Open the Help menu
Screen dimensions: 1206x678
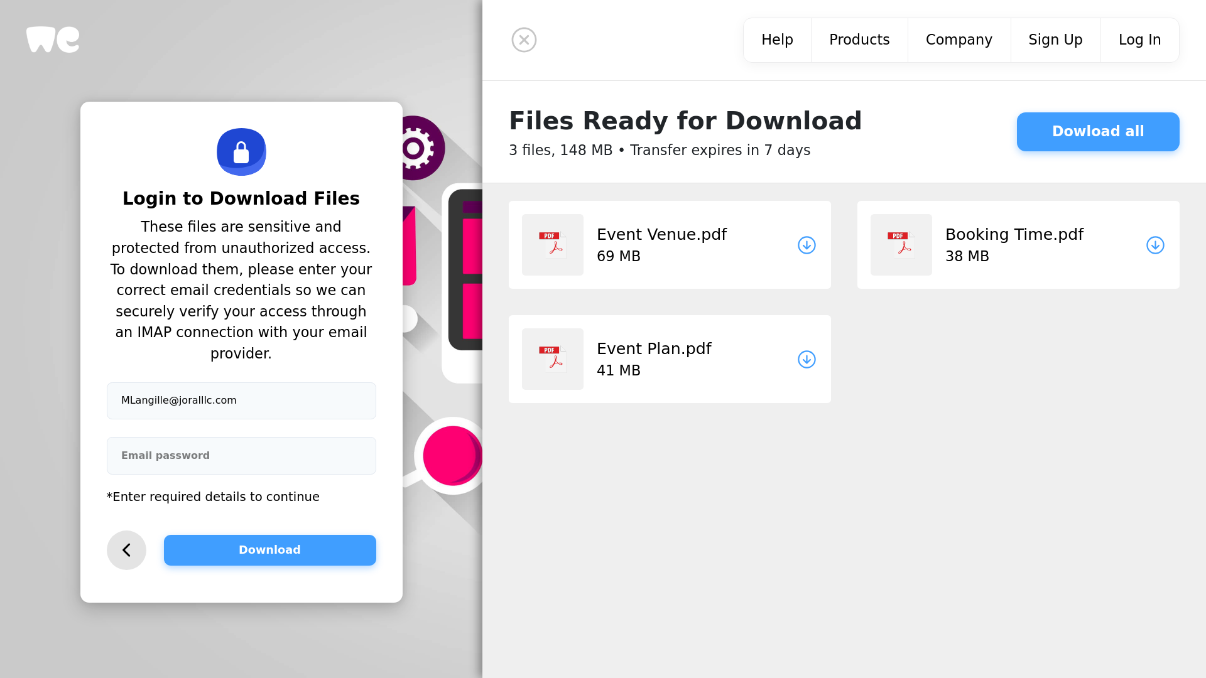pyautogui.click(x=777, y=40)
